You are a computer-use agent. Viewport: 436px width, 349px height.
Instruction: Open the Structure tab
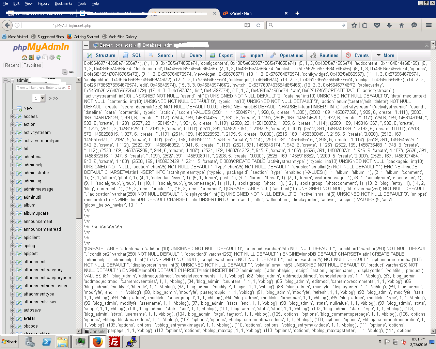101,55
